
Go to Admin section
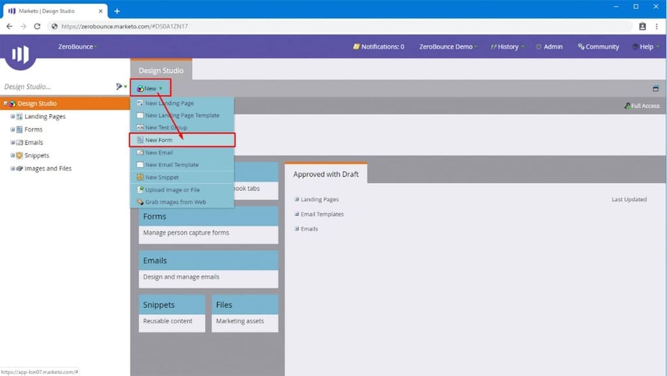[549, 47]
